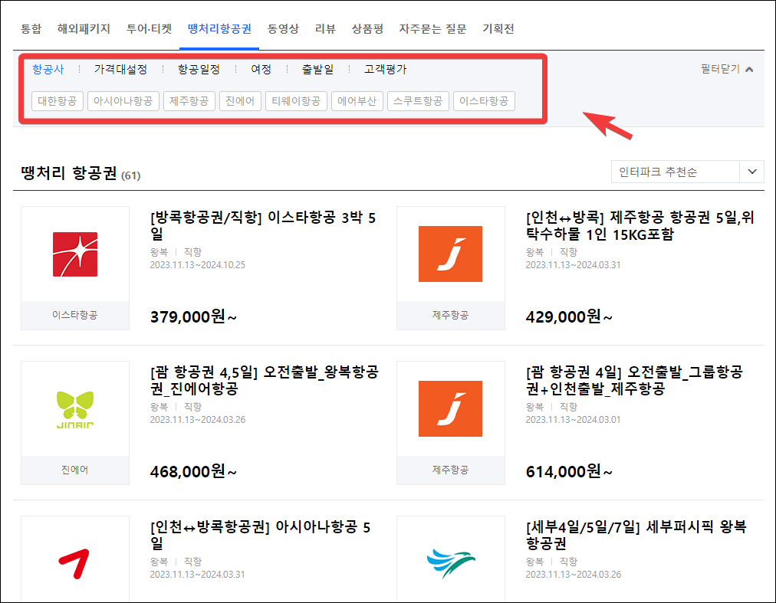Image resolution: width=776 pixels, height=603 pixels.
Task: Select the 고객평가 filter category
Action: [x=386, y=69]
